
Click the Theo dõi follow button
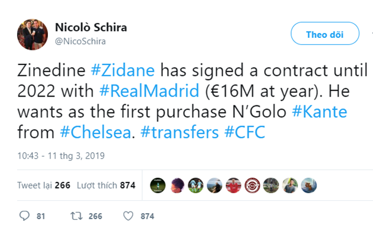[x=324, y=33]
